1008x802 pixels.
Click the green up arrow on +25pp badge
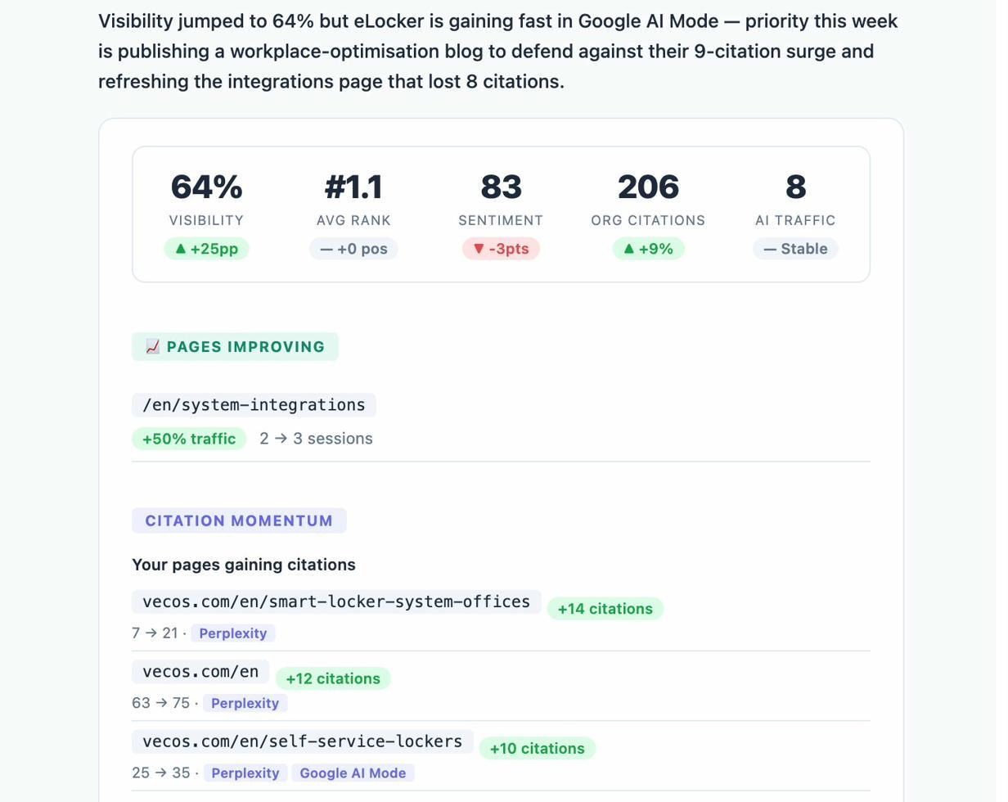point(181,249)
